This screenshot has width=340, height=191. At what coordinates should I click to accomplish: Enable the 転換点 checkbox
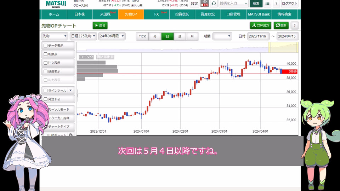(46, 54)
